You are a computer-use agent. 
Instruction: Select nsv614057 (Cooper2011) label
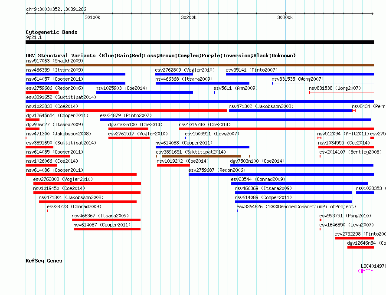click(55, 79)
